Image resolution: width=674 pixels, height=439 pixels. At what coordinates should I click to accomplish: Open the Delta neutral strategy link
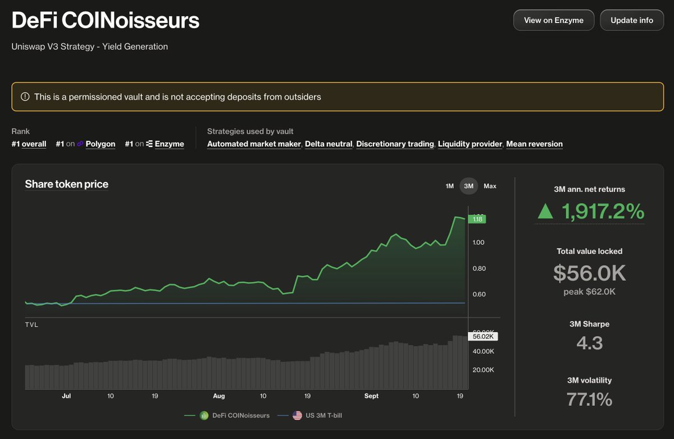[329, 144]
